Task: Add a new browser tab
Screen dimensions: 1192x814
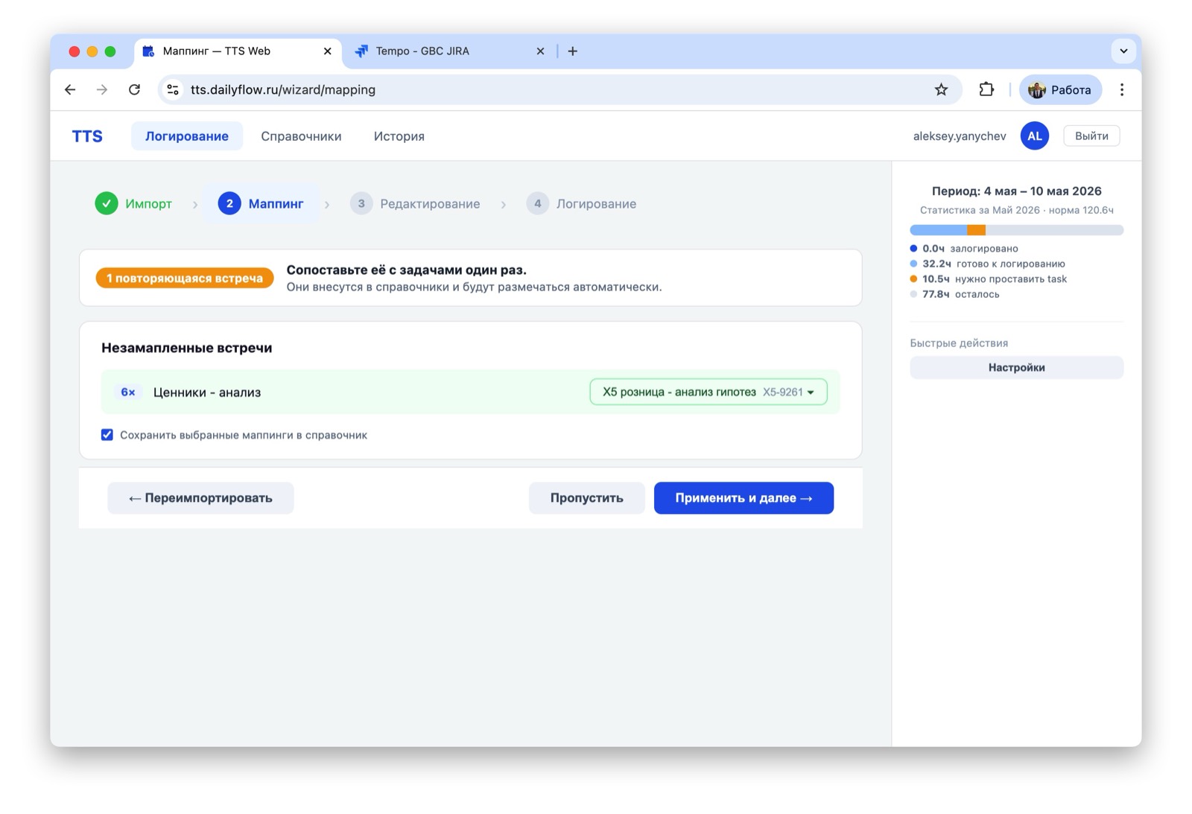Action: (x=572, y=51)
